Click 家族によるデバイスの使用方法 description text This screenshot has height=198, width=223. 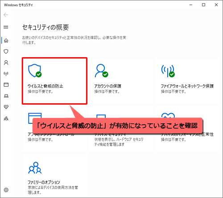click(x=53, y=190)
